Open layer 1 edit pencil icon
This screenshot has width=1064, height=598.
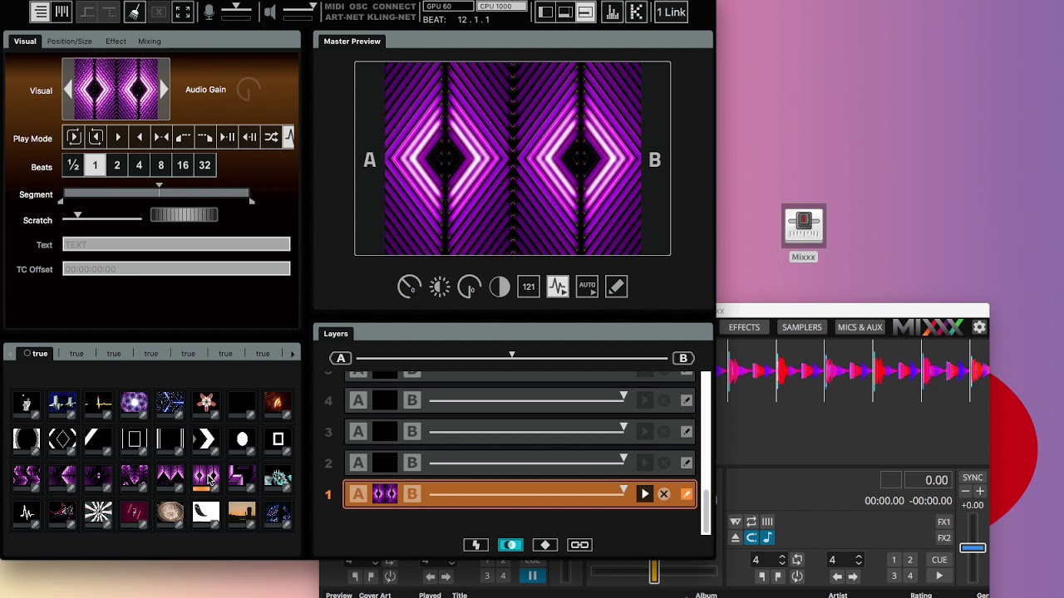(x=687, y=494)
